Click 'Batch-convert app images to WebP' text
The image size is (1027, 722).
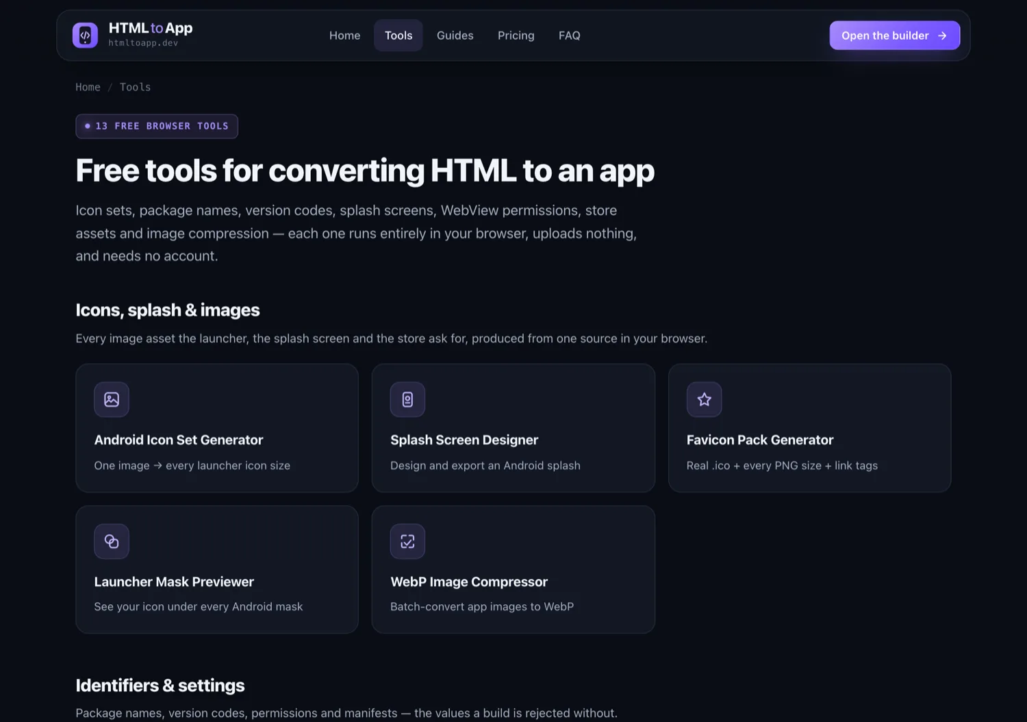point(482,607)
